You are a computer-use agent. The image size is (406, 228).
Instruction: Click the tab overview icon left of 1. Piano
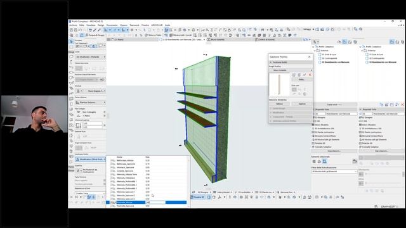click(108, 39)
